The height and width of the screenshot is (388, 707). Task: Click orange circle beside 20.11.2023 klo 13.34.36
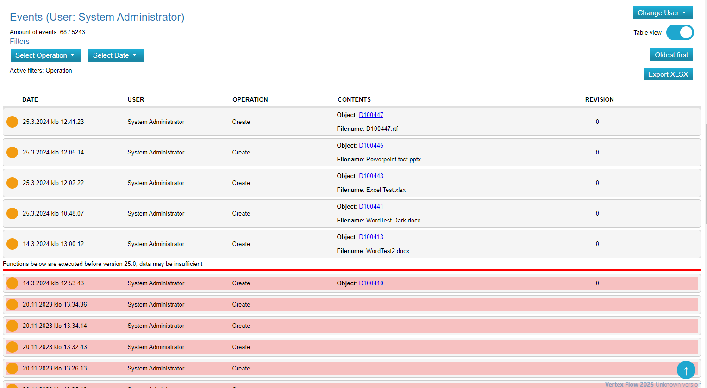pyautogui.click(x=13, y=304)
